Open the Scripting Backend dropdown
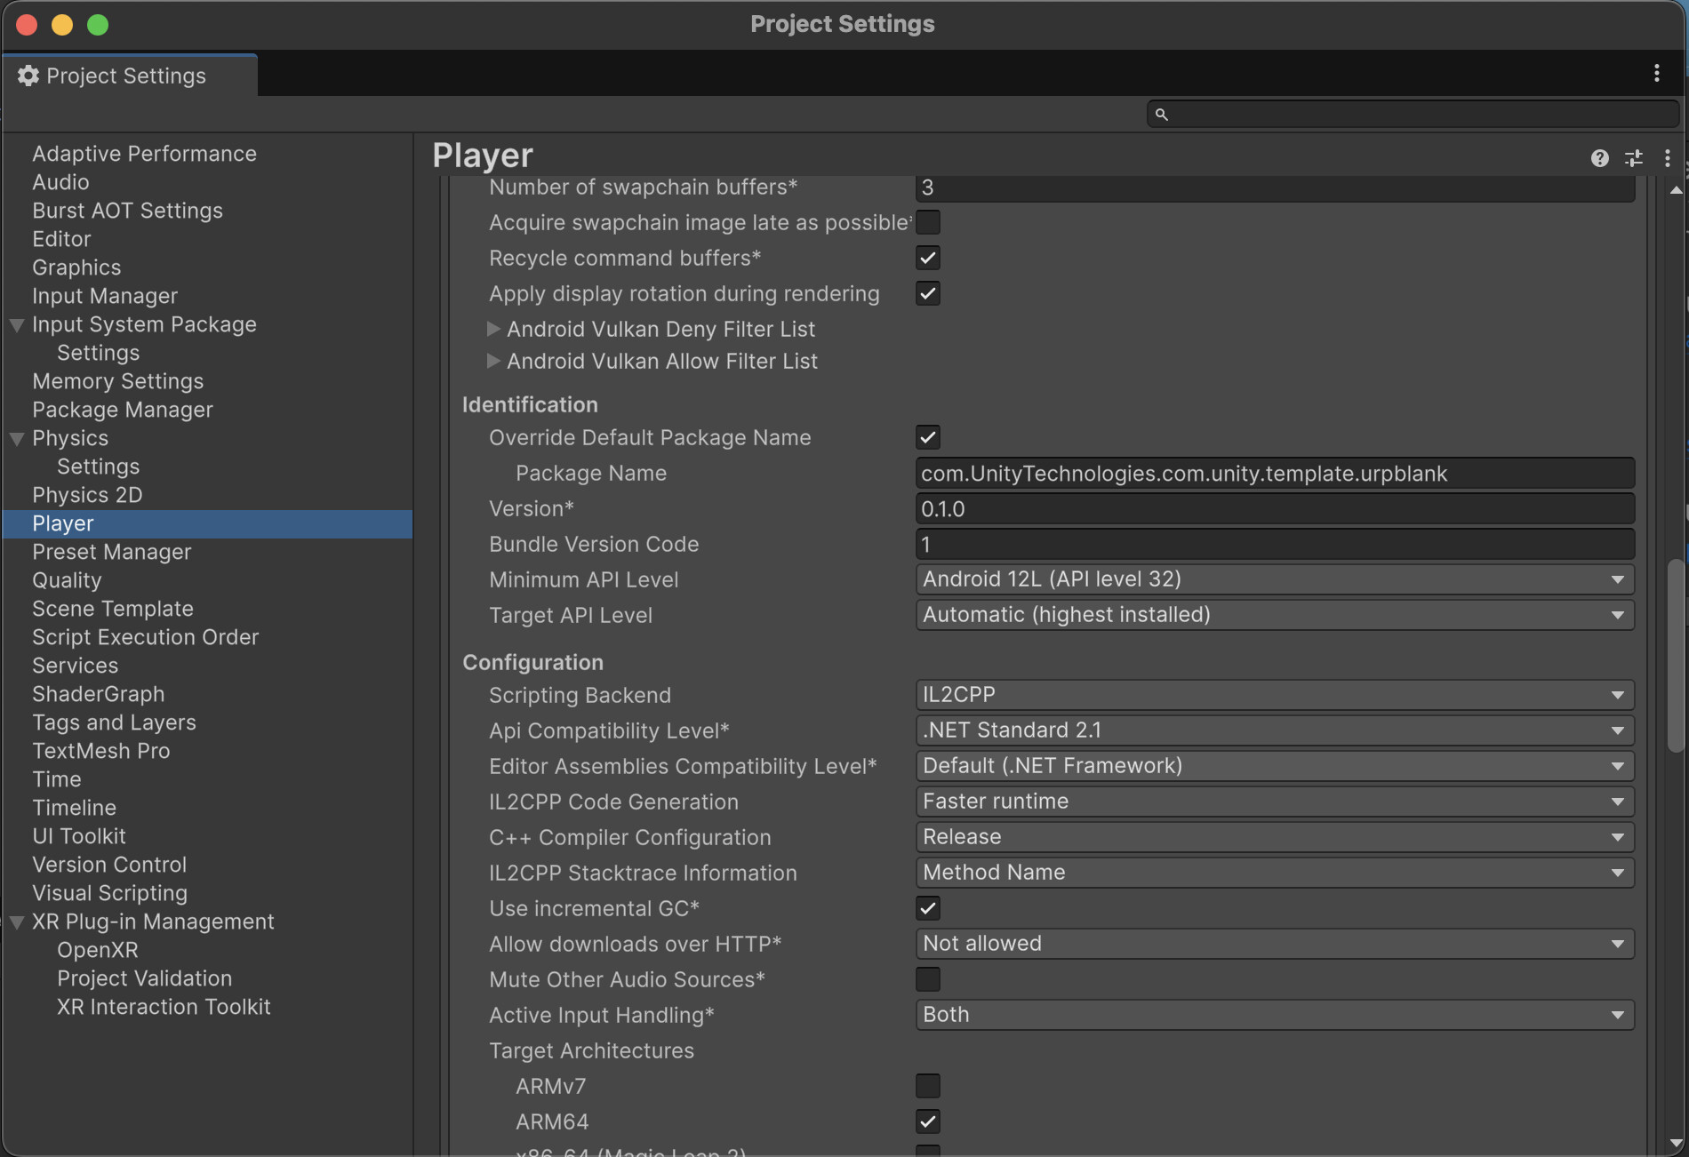This screenshot has width=1689, height=1157. (x=1274, y=695)
